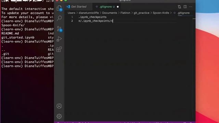Open the Run and Debug view
Viewport: 219px width, 123px height.
point(59,39)
